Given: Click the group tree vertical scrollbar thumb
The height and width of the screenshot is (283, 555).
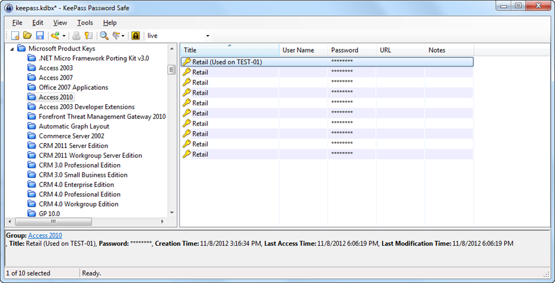Looking at the screenshot, I should [172, 70].
